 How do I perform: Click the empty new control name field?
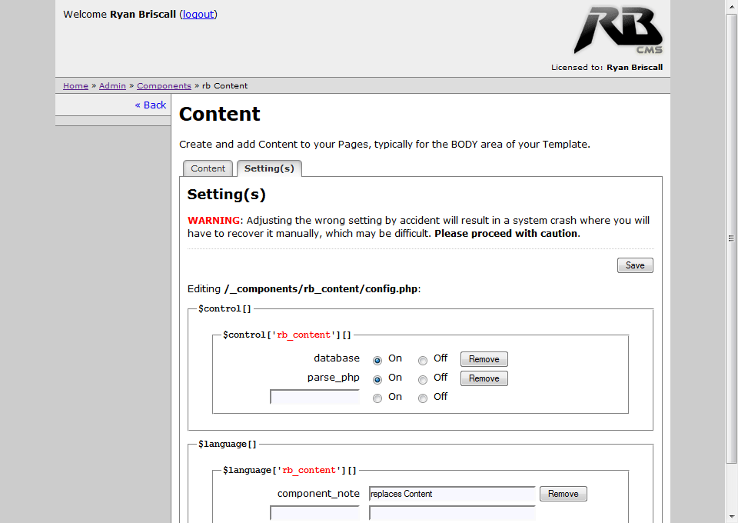[314, 397]
